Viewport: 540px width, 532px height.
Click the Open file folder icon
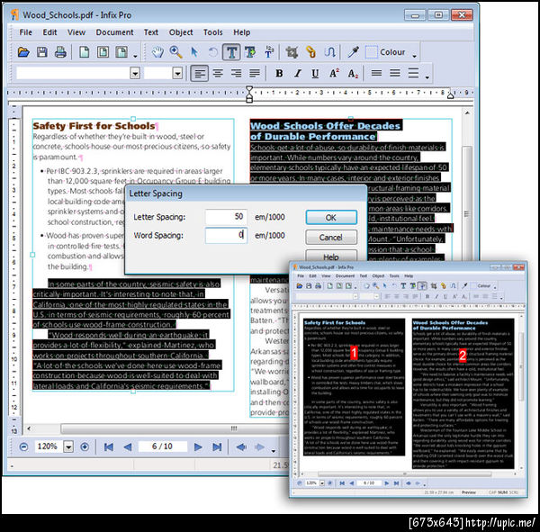(23, 52)
